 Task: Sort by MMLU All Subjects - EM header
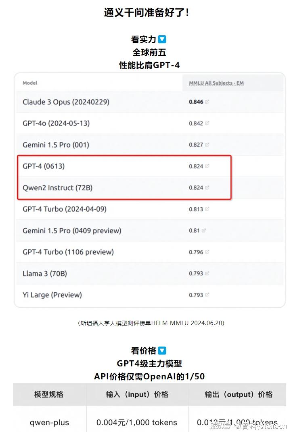(216, 83)
